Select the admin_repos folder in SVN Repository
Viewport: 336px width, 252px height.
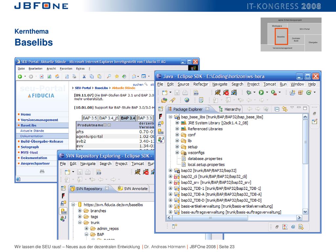108,229
